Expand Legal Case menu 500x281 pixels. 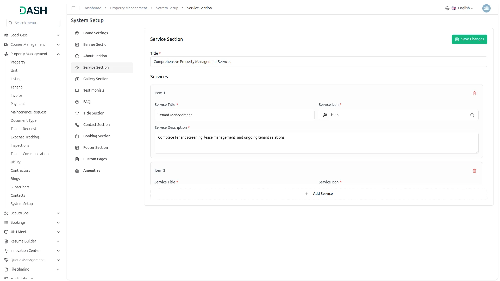[58, 35]
